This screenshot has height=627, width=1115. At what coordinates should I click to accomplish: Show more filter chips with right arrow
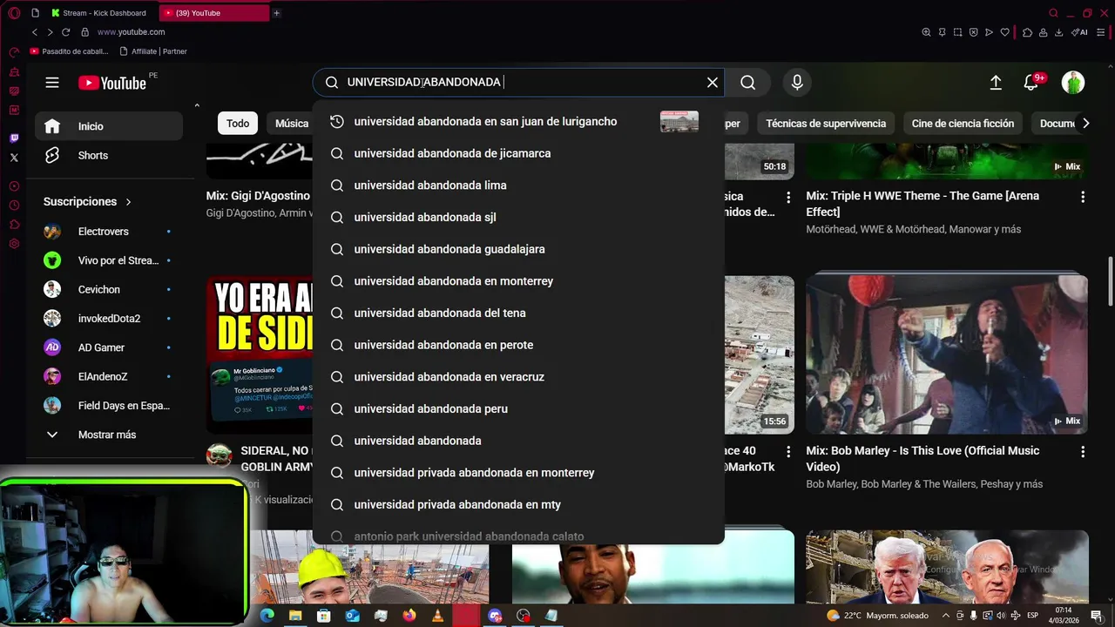tap(1085, 123)
